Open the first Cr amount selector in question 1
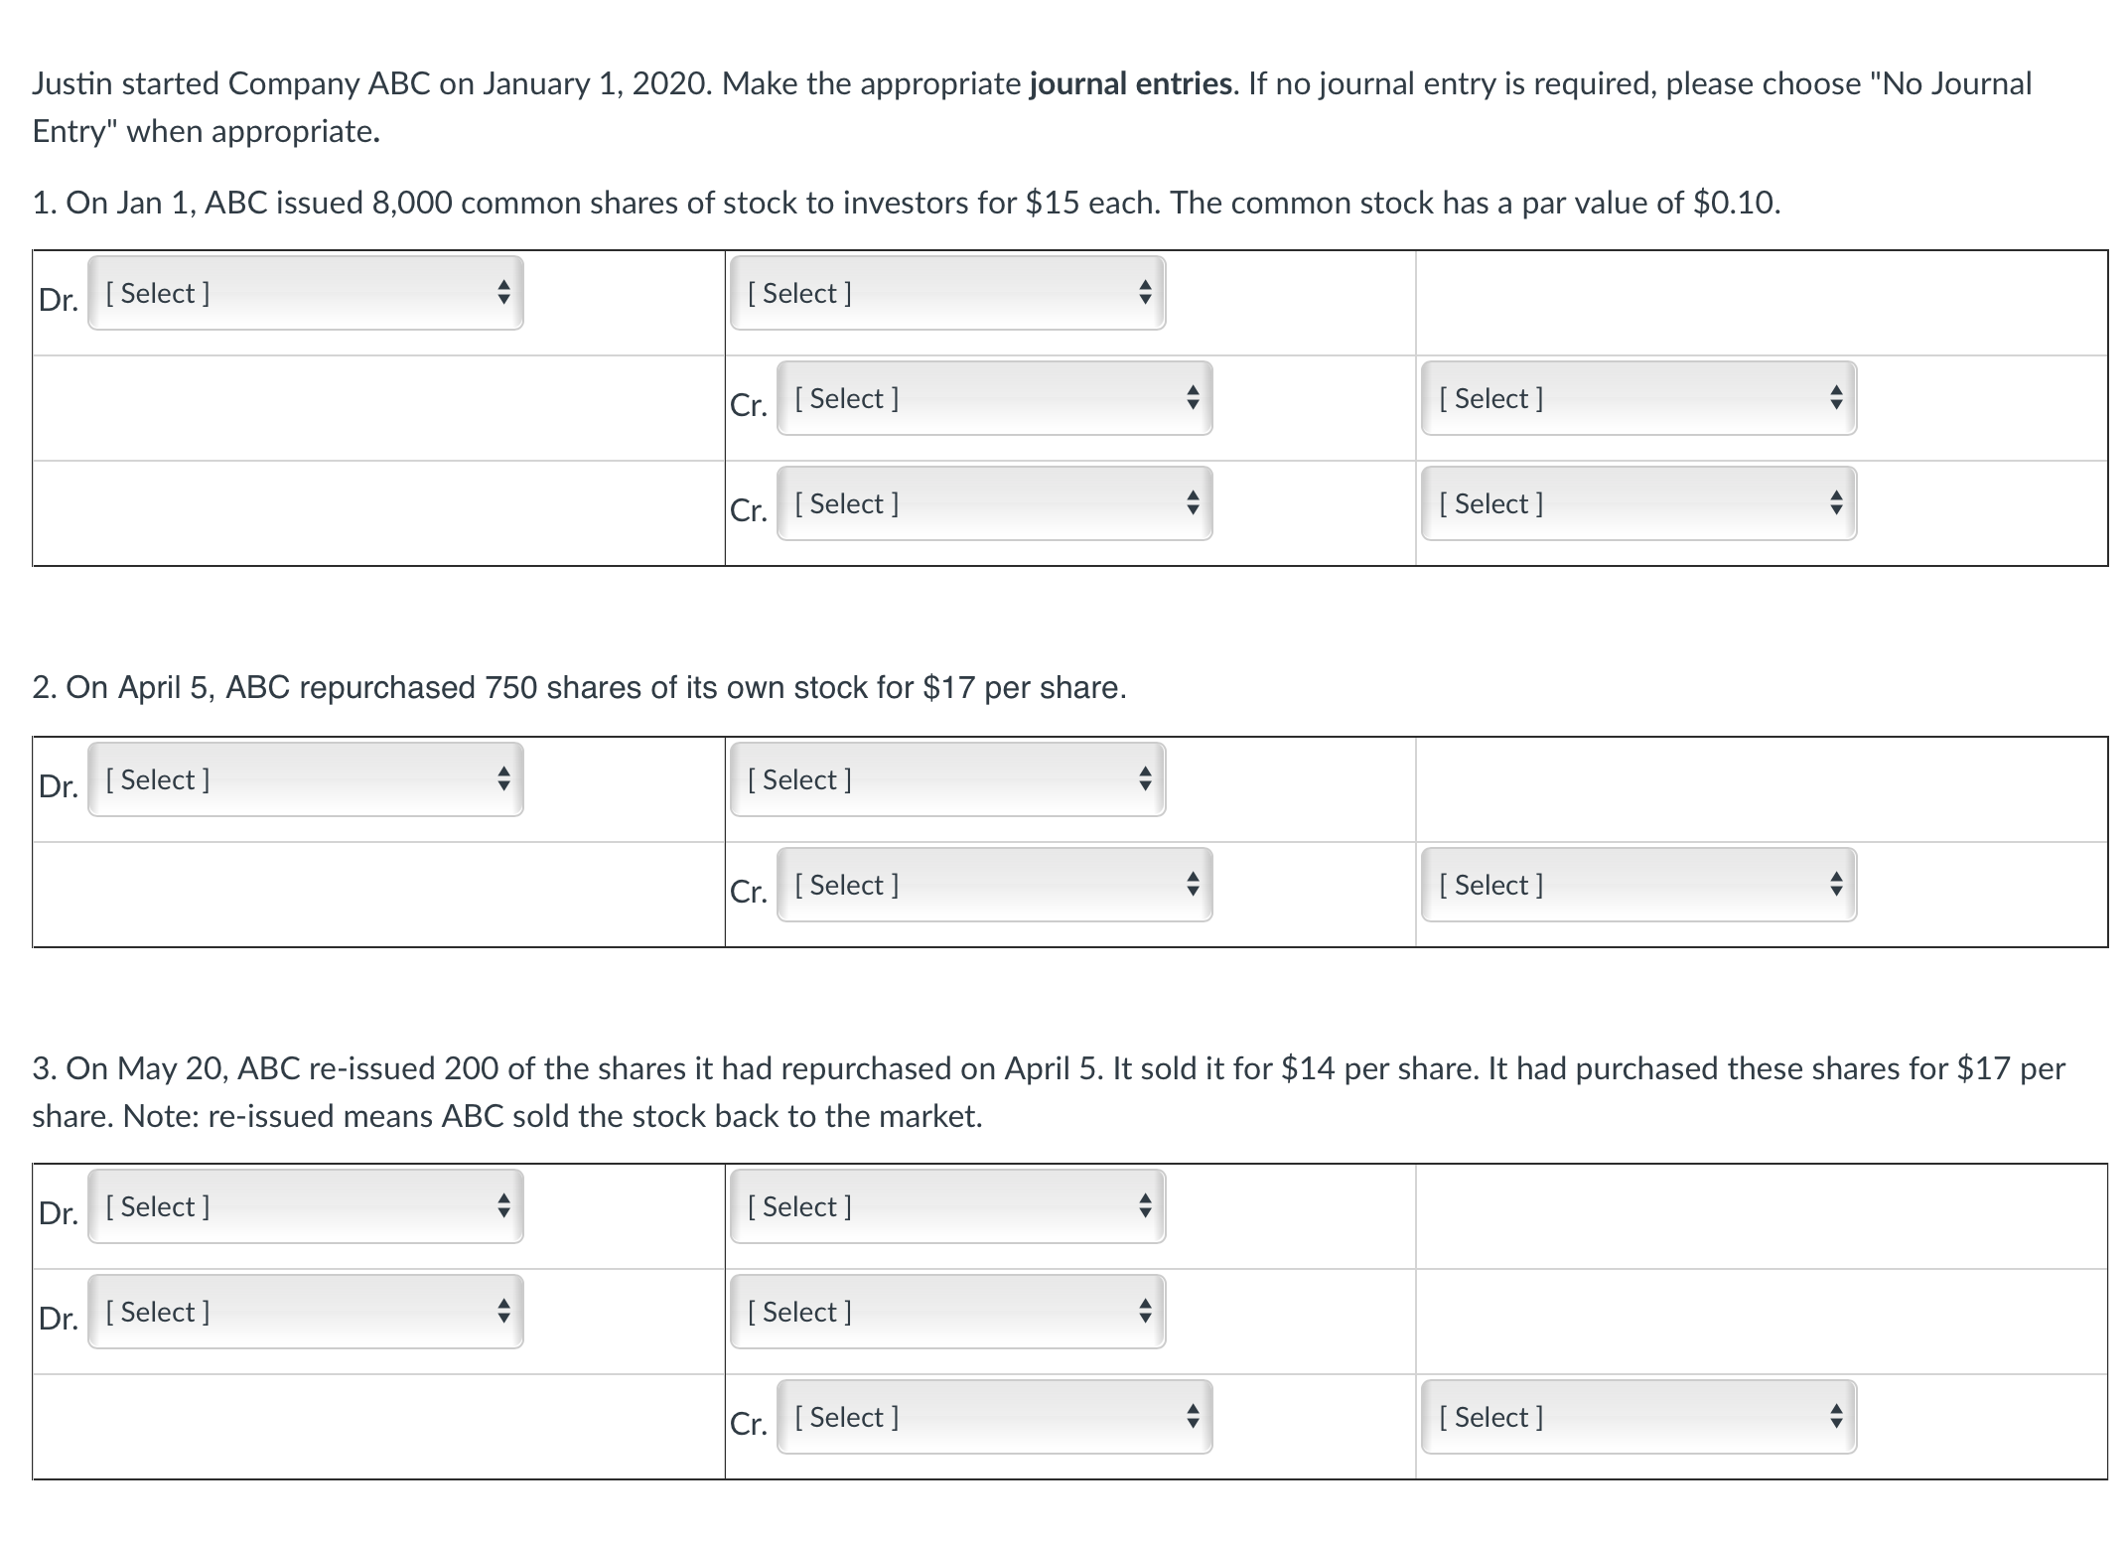 (x=1637, y=399)
